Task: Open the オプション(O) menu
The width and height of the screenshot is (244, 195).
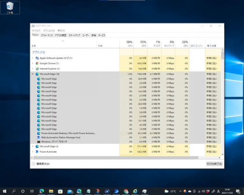Action: tap(49, 31)
